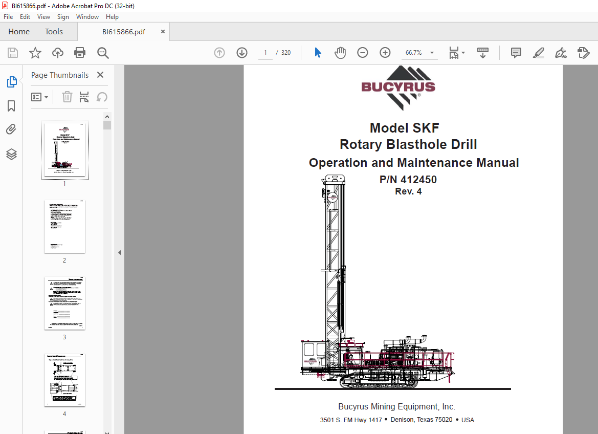Screen dimensions: 598x434
Task: Open the Bookmarks panel icon
Action: tap(11, 106)
